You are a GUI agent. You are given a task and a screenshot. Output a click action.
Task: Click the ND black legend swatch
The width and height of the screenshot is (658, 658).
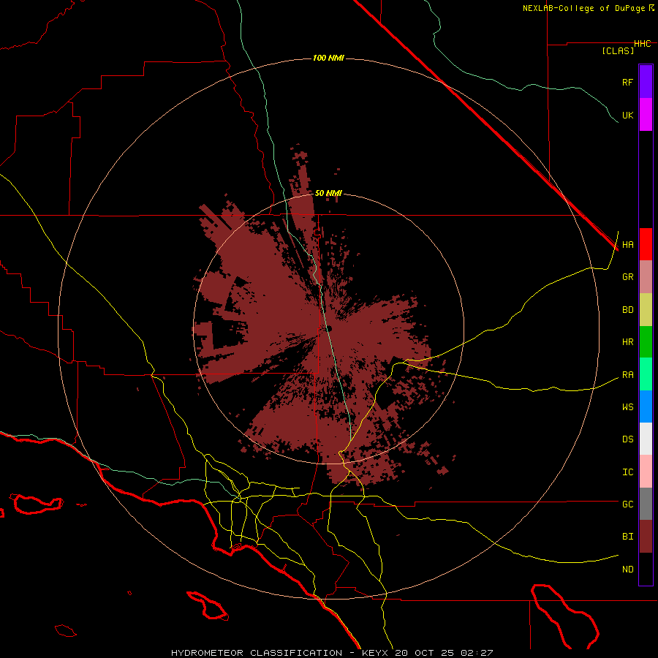click(646, 569)
